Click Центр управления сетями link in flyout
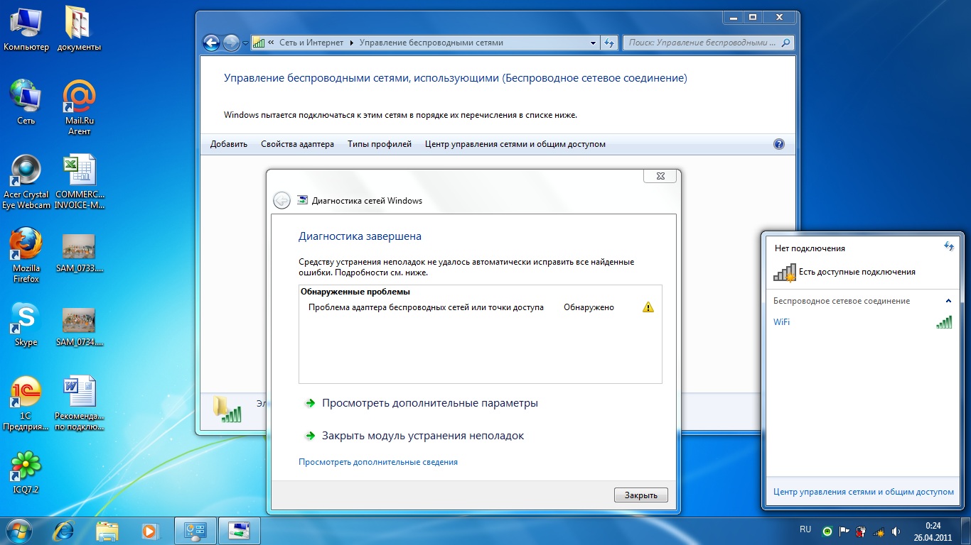The width and height of the screenshot is (971, 545). (x=864, y=491)
